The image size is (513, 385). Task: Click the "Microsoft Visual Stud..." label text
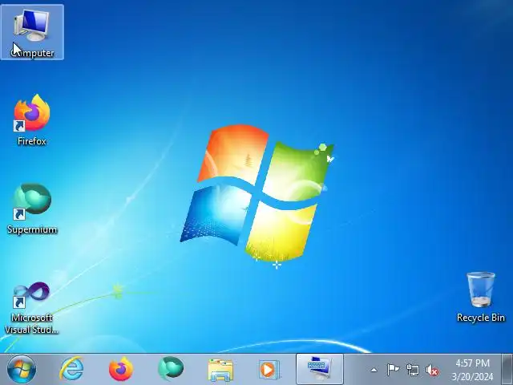[32, 323]
